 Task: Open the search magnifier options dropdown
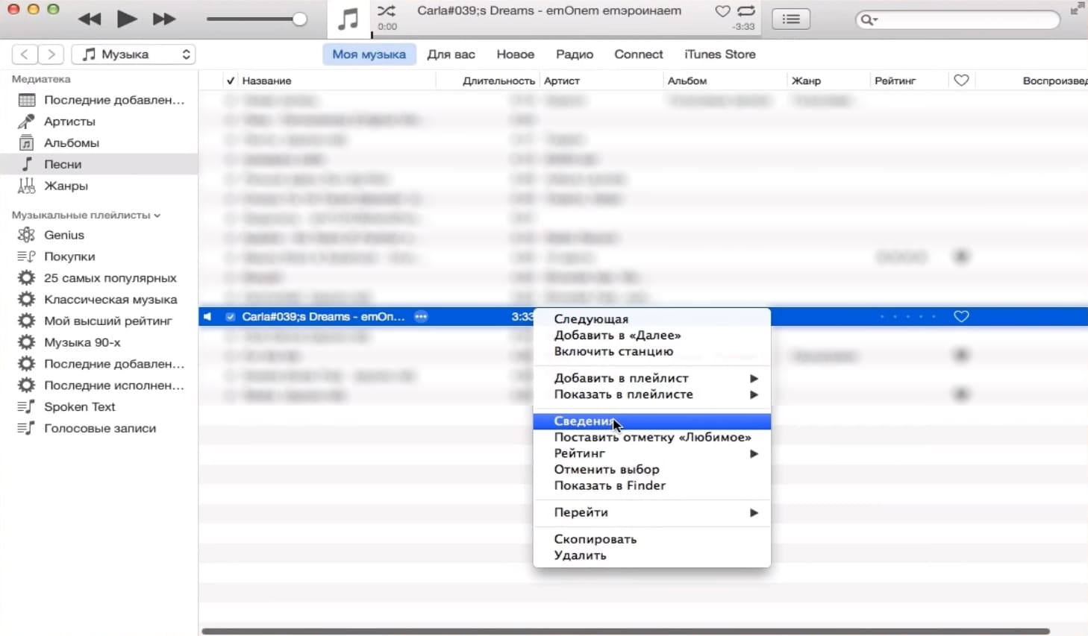click(869, 19)
